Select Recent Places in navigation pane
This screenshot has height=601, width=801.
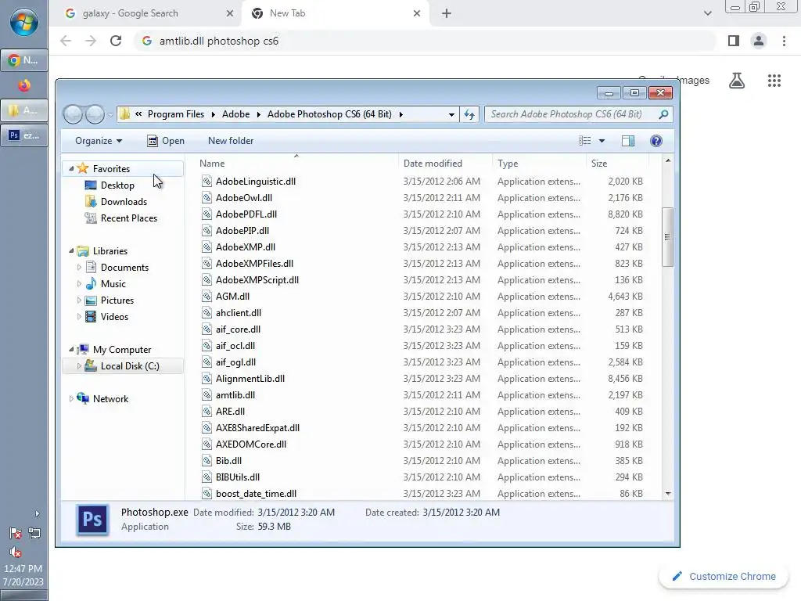click(129, 218)
